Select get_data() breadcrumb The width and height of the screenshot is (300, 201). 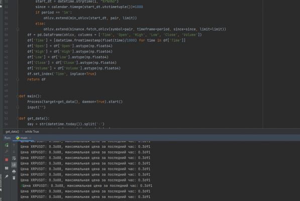click(x=12, y=132)
